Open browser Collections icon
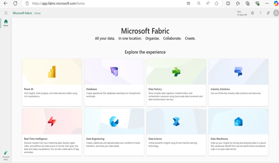This screenshot has height=163, width=279. (247, 3)
